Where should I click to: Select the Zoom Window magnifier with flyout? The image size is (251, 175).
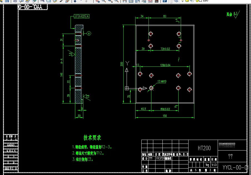click(110, 1)
